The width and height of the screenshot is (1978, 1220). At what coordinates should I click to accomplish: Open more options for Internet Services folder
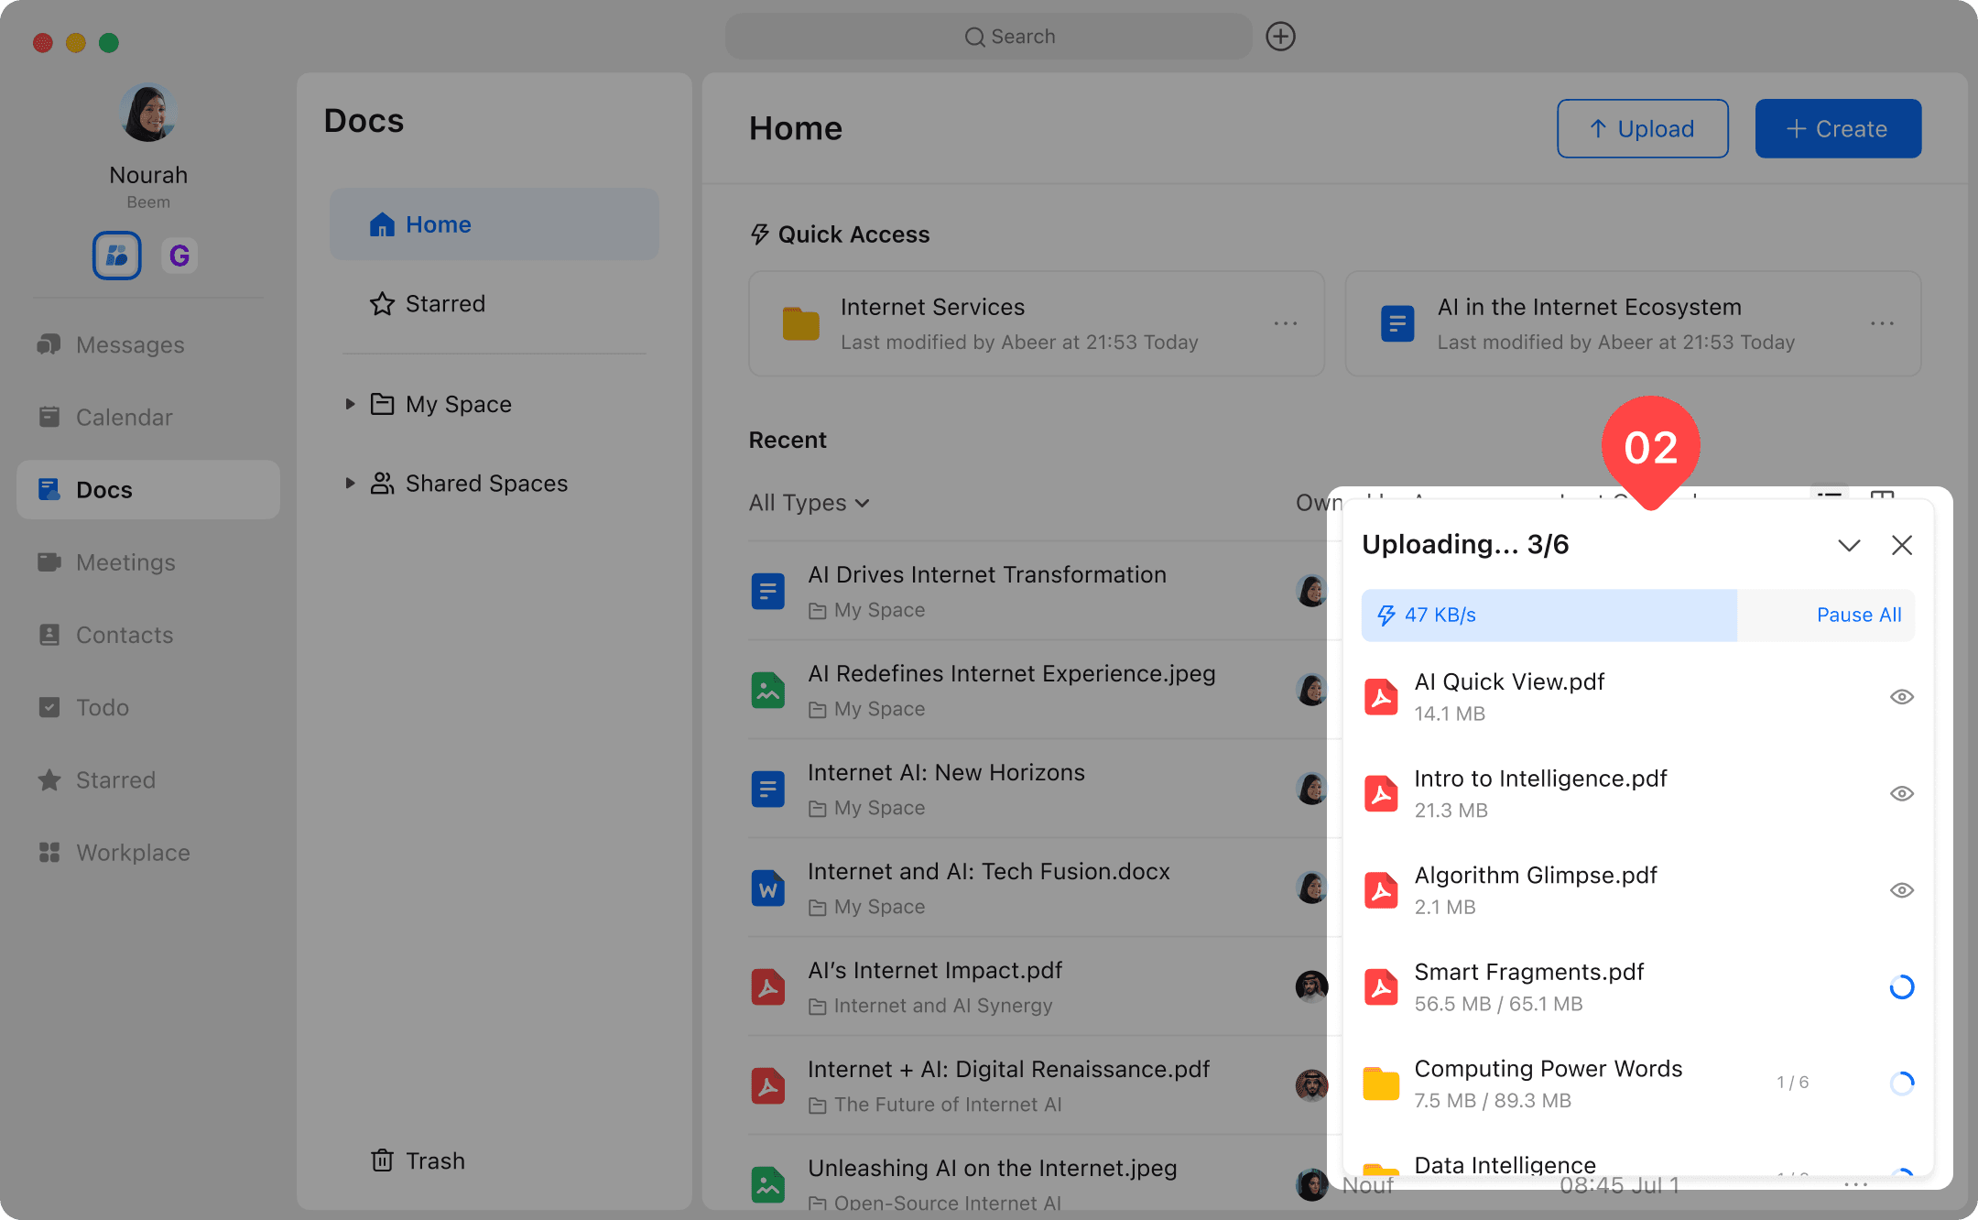(1286, 323)
